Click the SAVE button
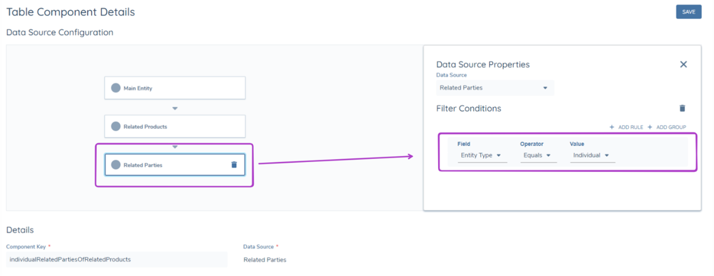This screenshot has height=276, width=714. 688,12
